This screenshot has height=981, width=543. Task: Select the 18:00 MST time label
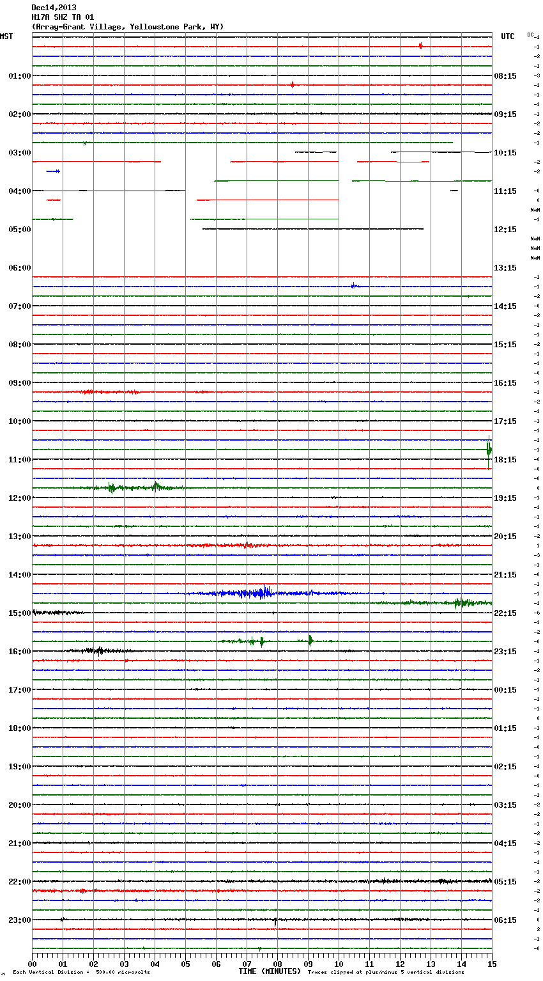(19, 728)
